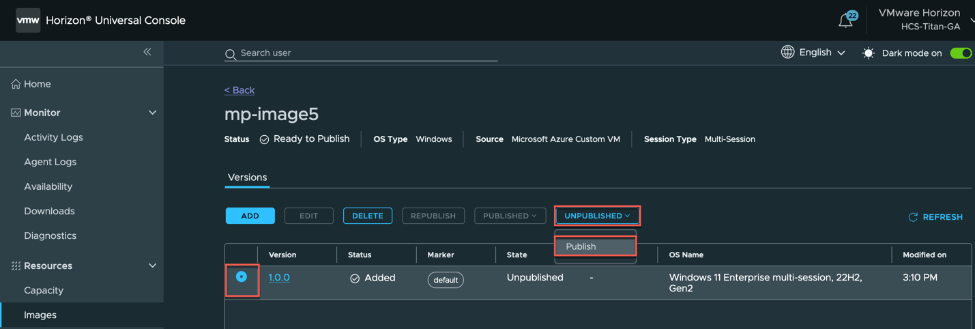Viewport: 975px width, 329px height.
Task: Open version 1.0.0 link
Action: tap(279, 277)
